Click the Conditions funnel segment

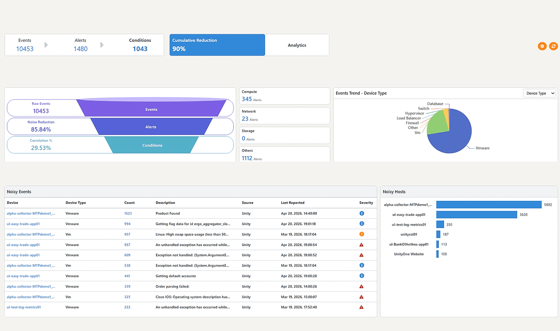click(x=152, y=145)
